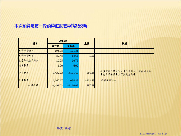The width and height of the screenshot is (181, 136).
Task: Select the blue cell with 3,135.67
Action: tap(71, 73)
